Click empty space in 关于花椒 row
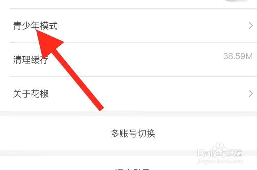 (164, 94)
